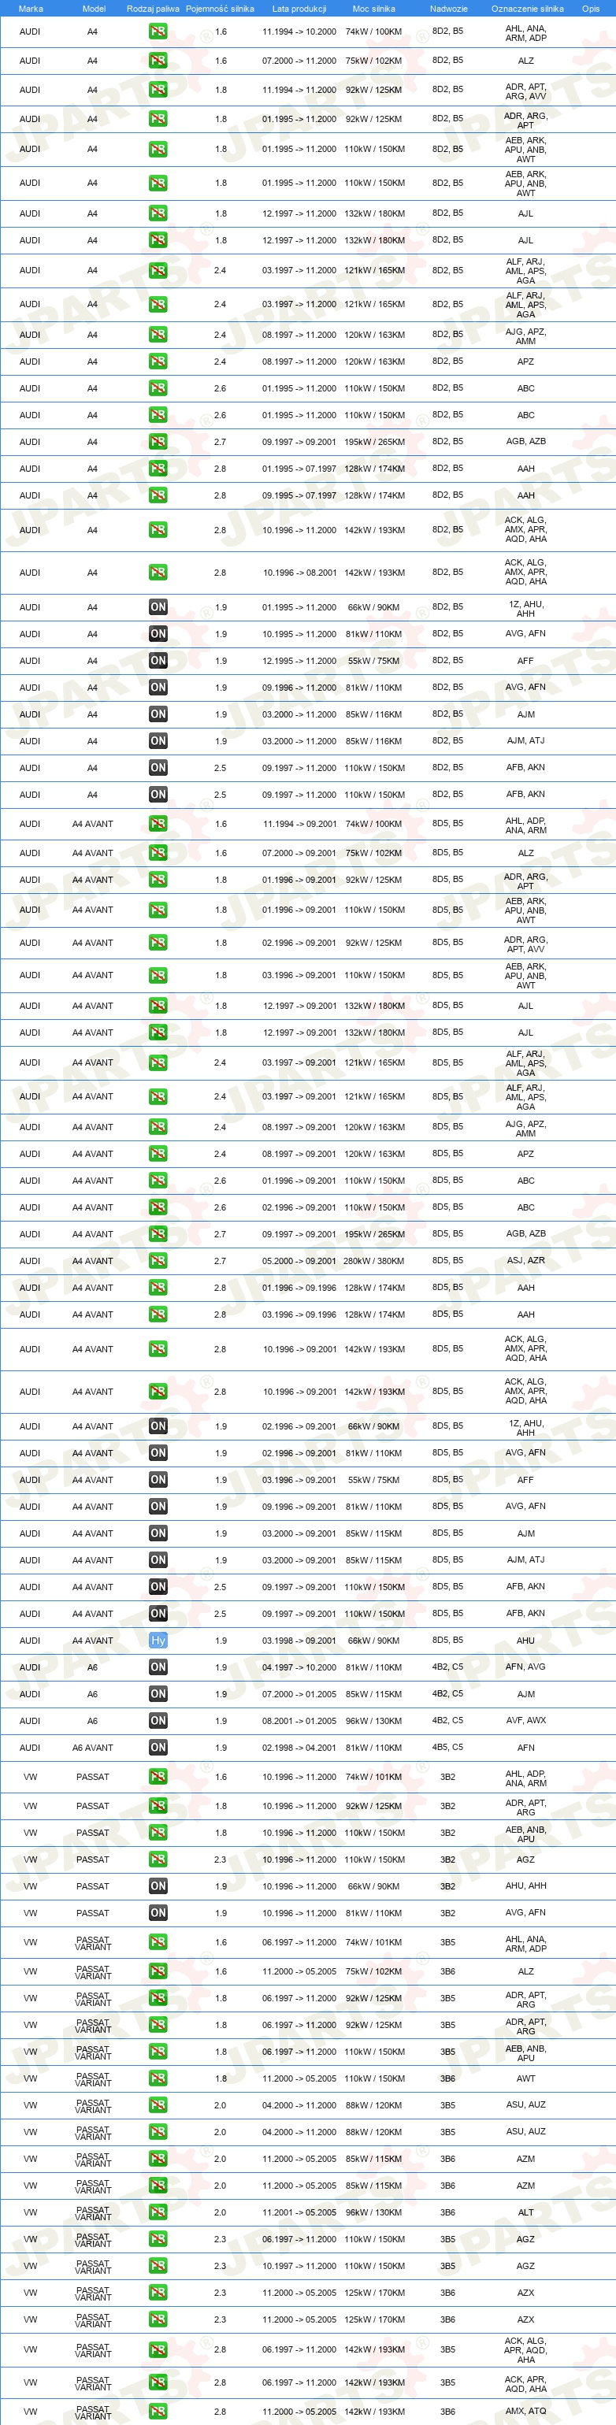Screen dimensions: 616x2425
Task: Click body code 4B5, C5 cell
Action: tap(447, 1747)
